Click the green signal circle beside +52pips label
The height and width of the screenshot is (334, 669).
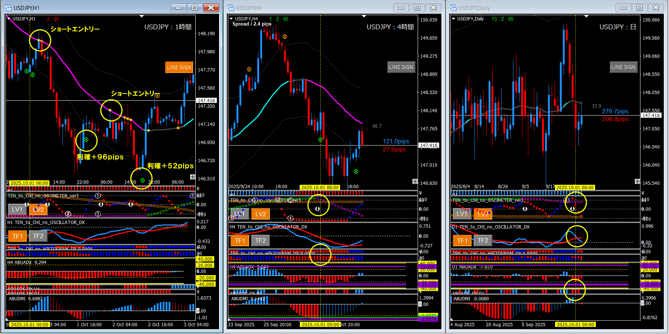(x=143, y=180)
